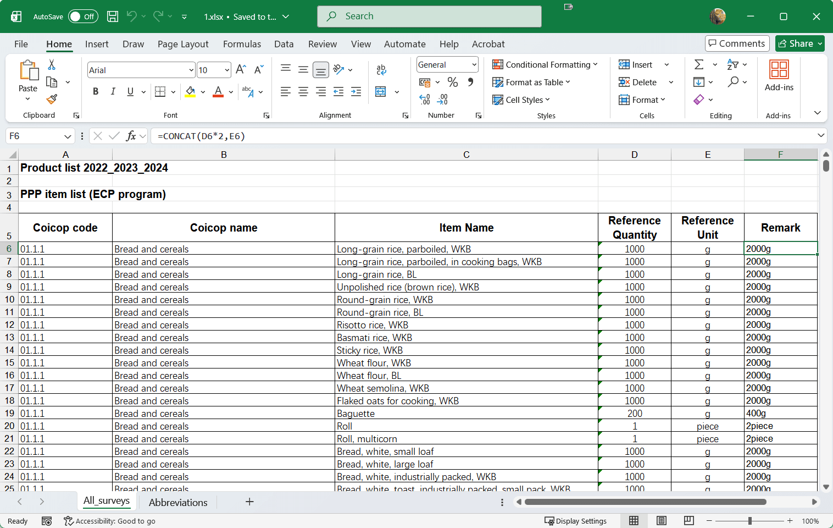833x528 pixels.
Task: Click the Cut scissors icon
Action: click(52, 65)
